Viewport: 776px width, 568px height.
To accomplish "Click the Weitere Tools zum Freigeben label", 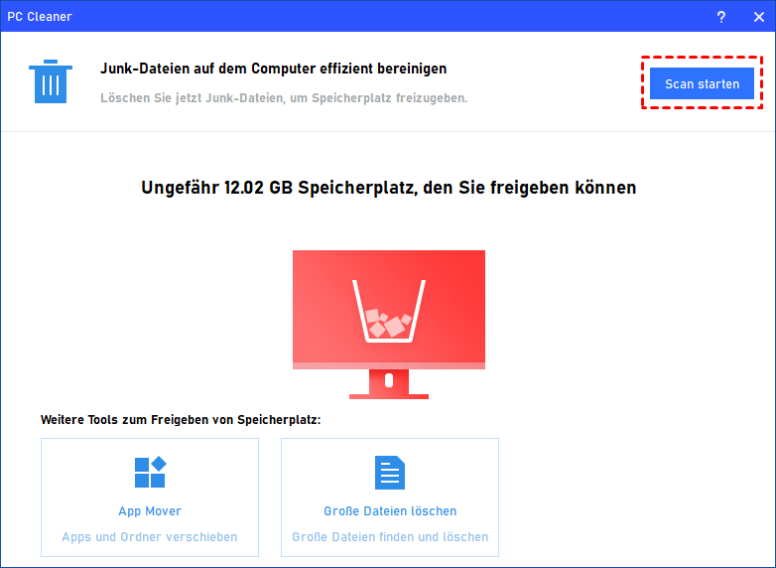I will [181, 420].
